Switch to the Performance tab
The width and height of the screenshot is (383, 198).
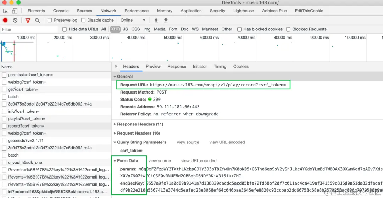[x=137, y=11]
